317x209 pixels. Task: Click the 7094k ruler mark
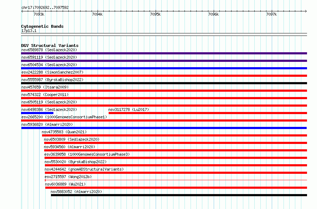coord(97,14)
